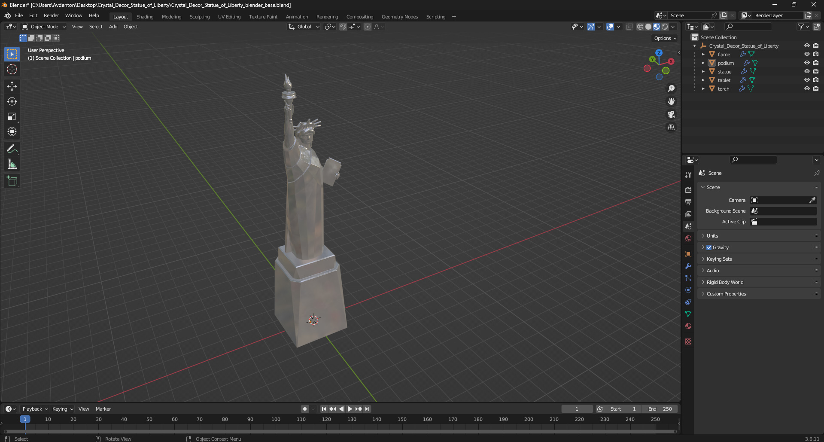Open the Texture properties tab

(688, 341)
